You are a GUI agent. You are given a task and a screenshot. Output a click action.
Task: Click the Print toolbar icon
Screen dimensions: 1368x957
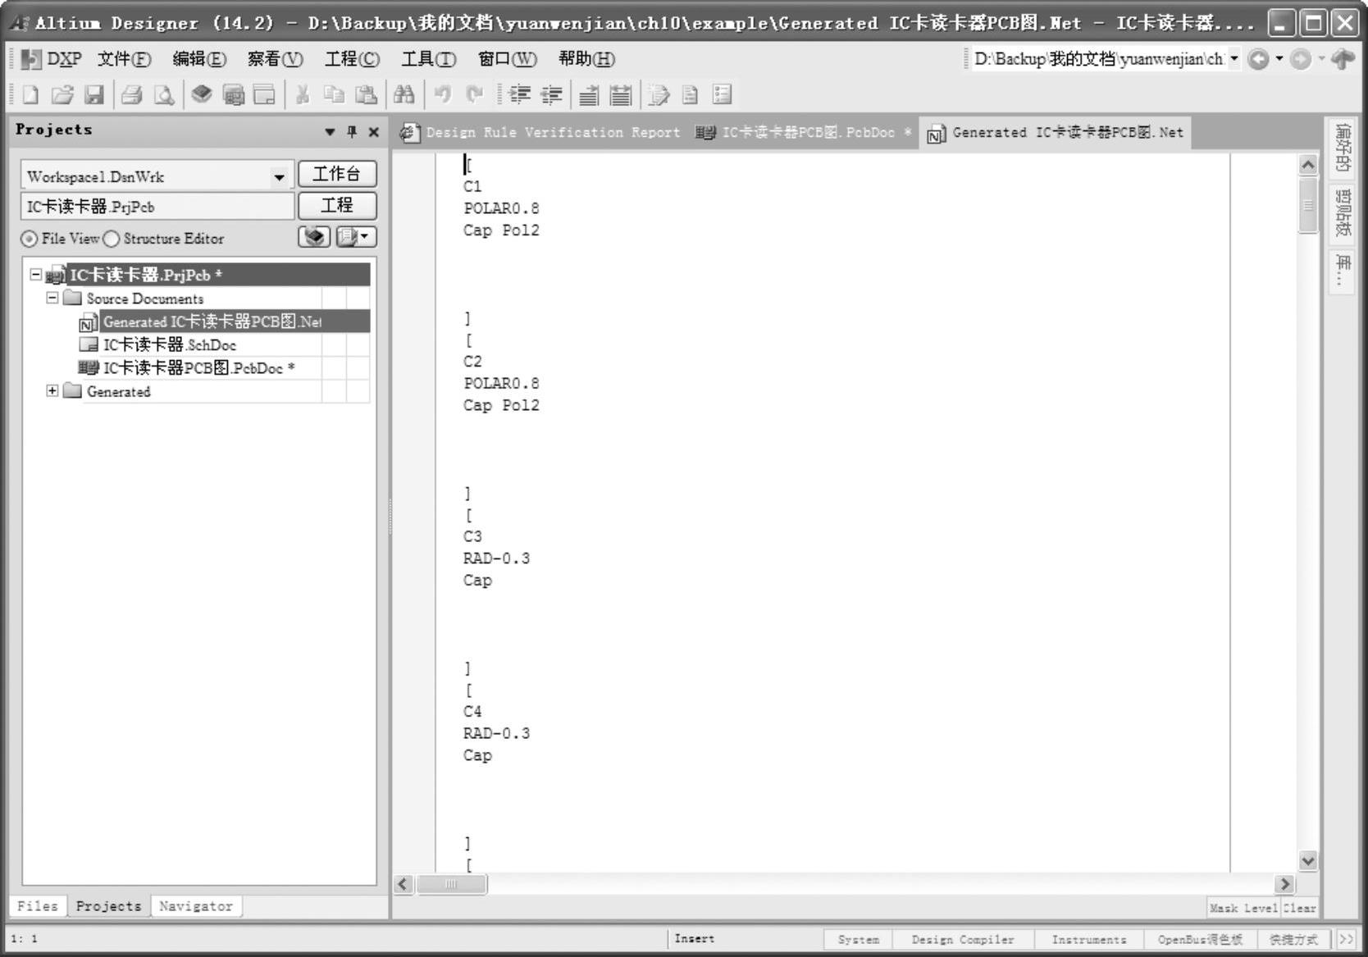point(132,95)
